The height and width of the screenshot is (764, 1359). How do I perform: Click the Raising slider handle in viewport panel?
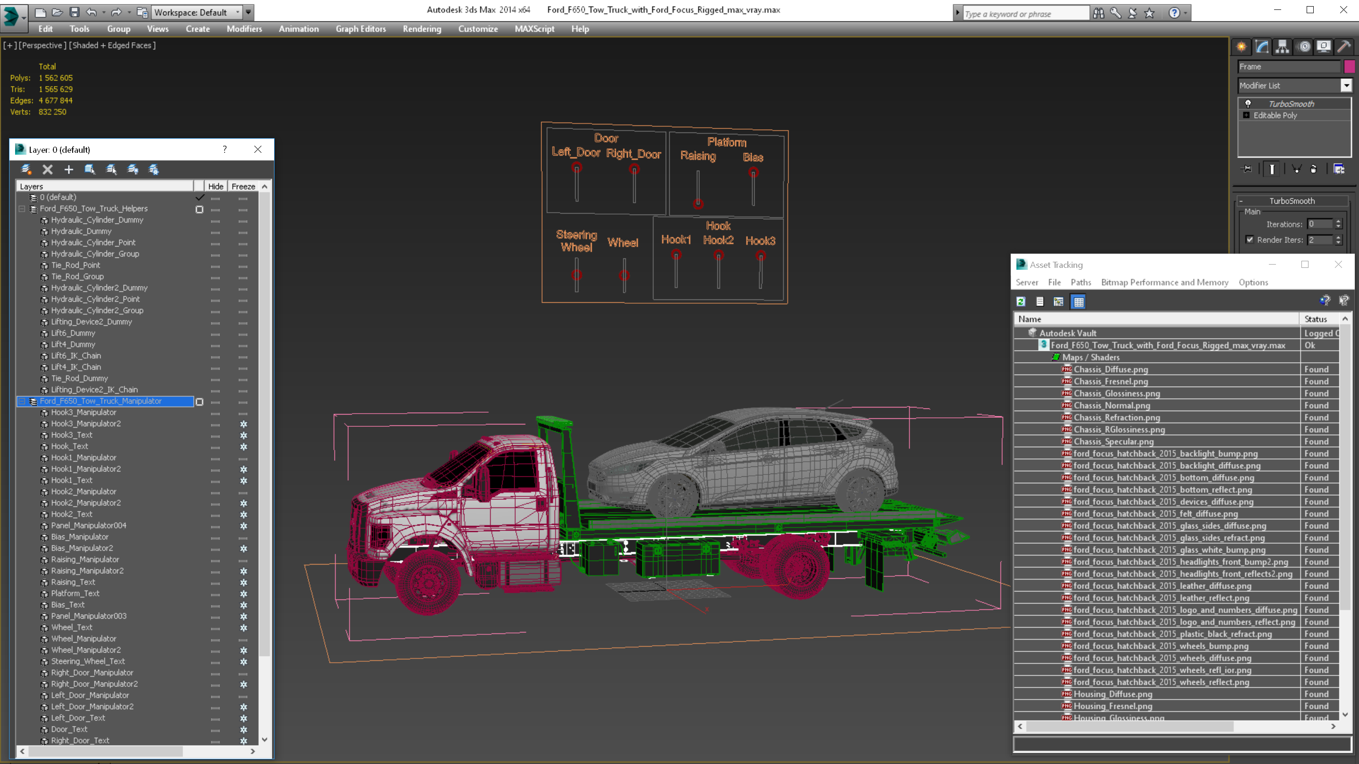(698, 204)
